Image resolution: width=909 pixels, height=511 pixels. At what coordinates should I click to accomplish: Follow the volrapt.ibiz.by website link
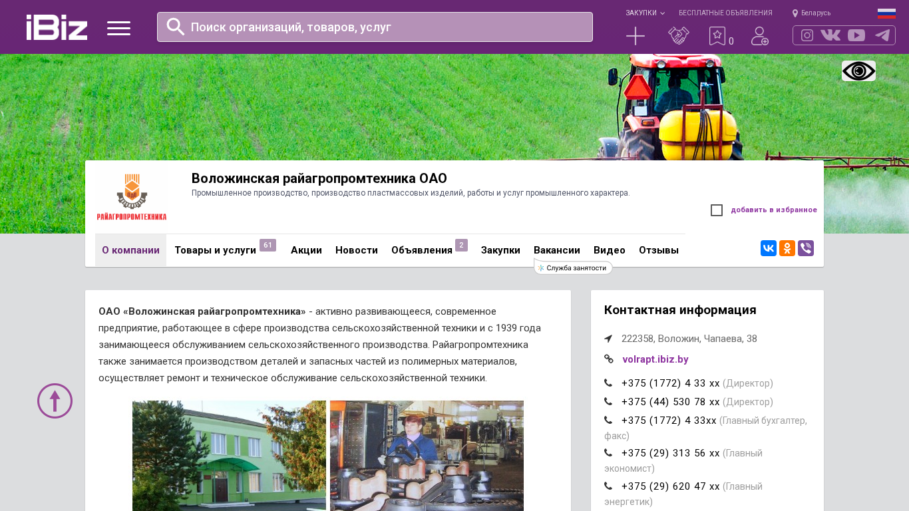(x=655, y=359)
